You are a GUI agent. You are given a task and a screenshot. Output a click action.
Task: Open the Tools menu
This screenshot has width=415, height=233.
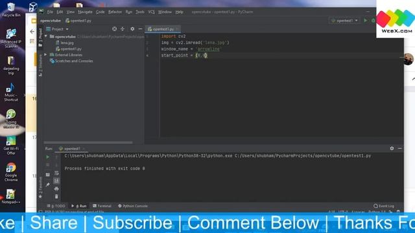pyautogui.click(x=140, y=12)
